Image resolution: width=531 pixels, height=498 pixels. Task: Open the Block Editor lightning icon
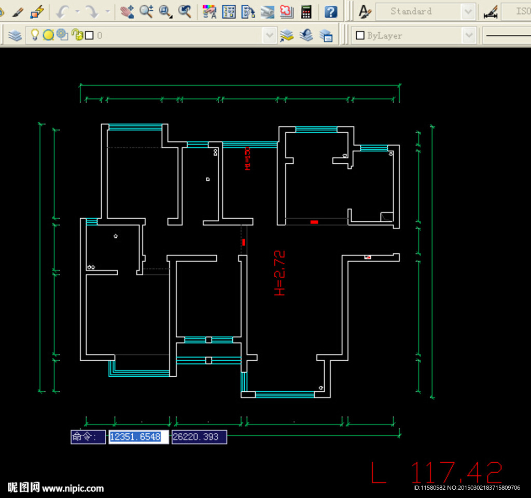37,12
